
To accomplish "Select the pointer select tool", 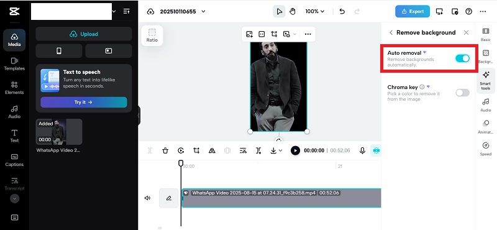I will tap(279, 11).
